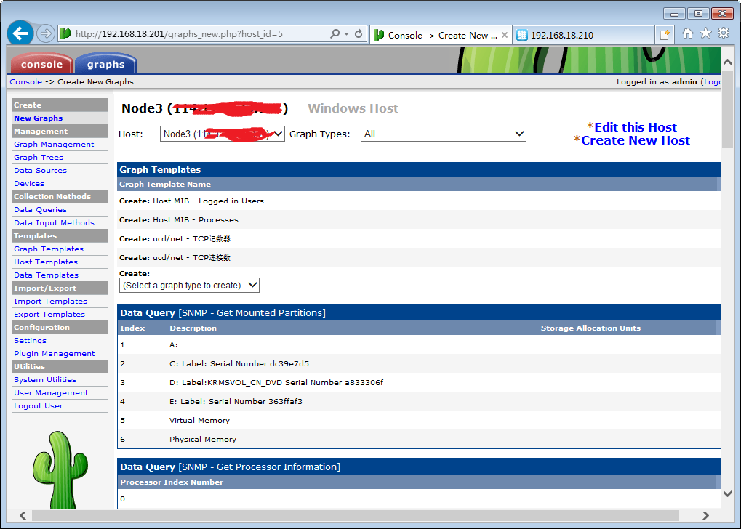741x529 pixels.
Task: Open User Management sidebar link
Action: pyautogui.click(x=51, y=392)
